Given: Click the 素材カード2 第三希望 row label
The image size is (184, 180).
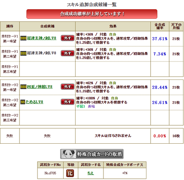Looking at the screenshot, I should click(10, 118).
